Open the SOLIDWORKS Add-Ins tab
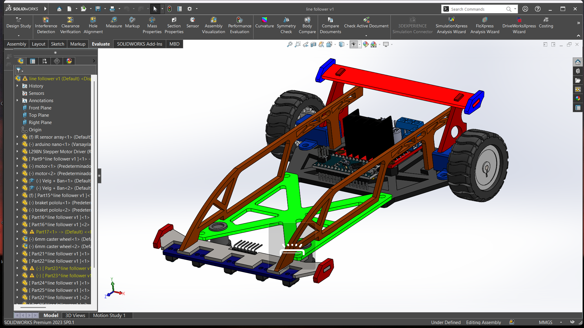The width and height of the screenshot is (584, 328). pos(140,44)
